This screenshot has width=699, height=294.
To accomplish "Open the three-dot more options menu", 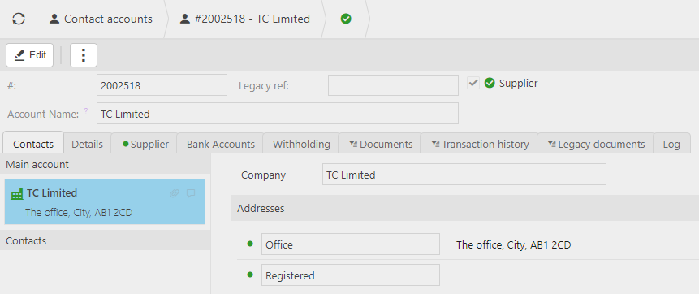I will tap(84, 55).
